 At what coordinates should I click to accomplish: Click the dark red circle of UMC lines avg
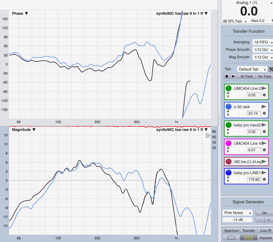point(229,162)
